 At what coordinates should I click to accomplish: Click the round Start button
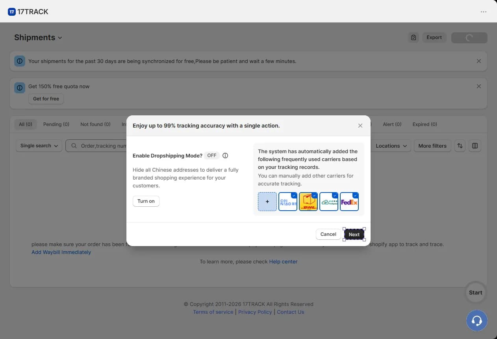475,293
